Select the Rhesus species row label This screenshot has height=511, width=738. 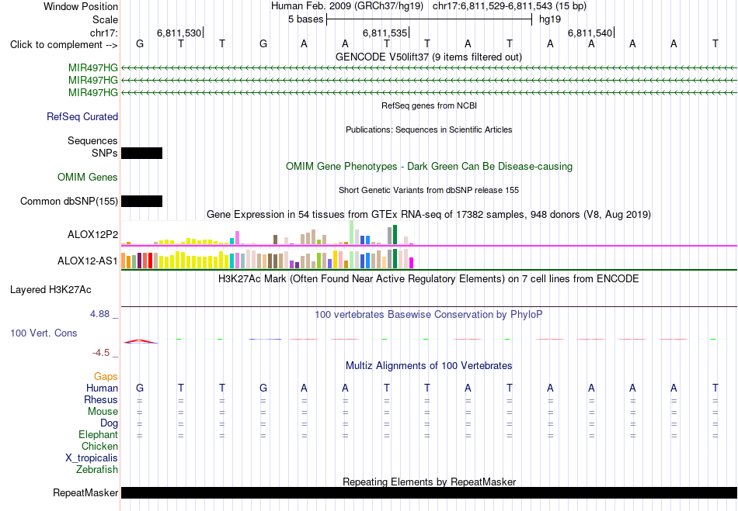pyautogui.click(x=101, y=399)
